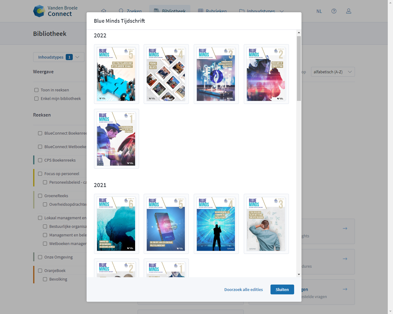This screenshot has height=314, width=393.
Task: Check the GroeneReeks checkbox
Action: click(40, 196)
